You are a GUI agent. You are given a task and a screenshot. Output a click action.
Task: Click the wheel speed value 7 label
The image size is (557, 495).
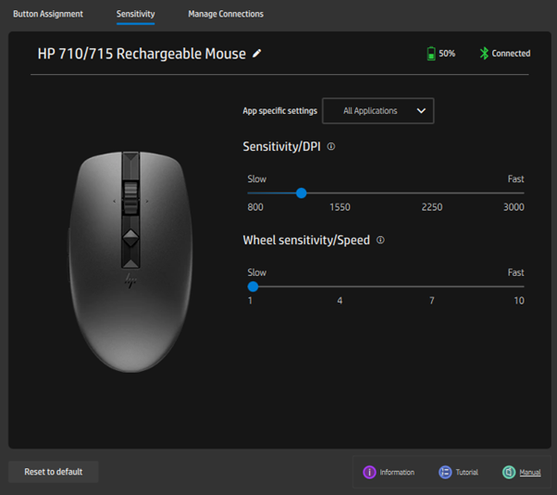(431, 301)
